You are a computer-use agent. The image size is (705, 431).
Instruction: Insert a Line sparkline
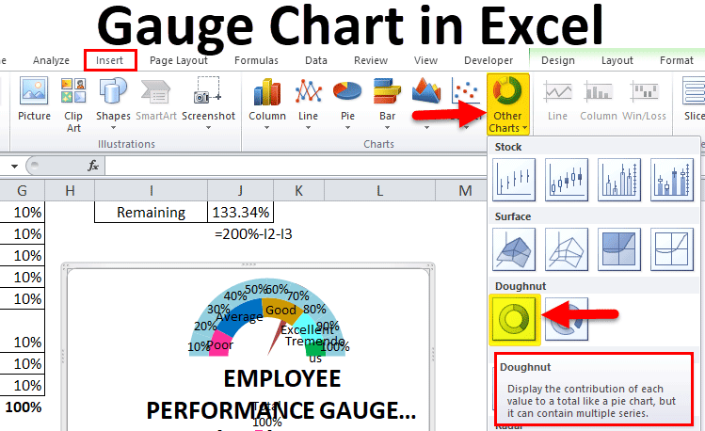pyautogui.click(x=557, y=101)
